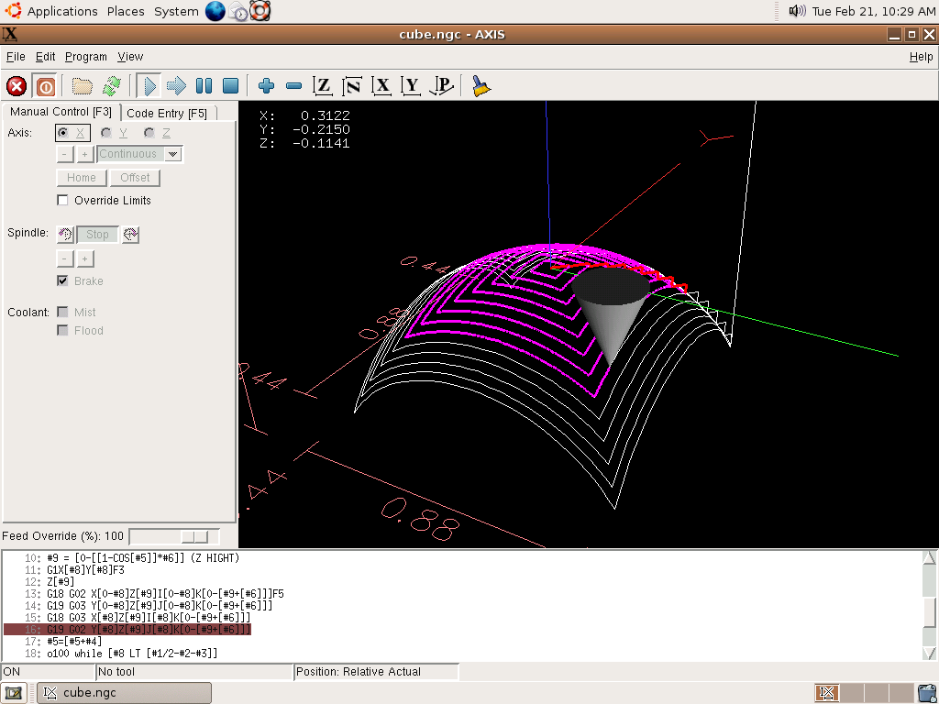Zoom in on the preview plot
Viewport: 939px width, 704px height.
click(x=266, y=86)
